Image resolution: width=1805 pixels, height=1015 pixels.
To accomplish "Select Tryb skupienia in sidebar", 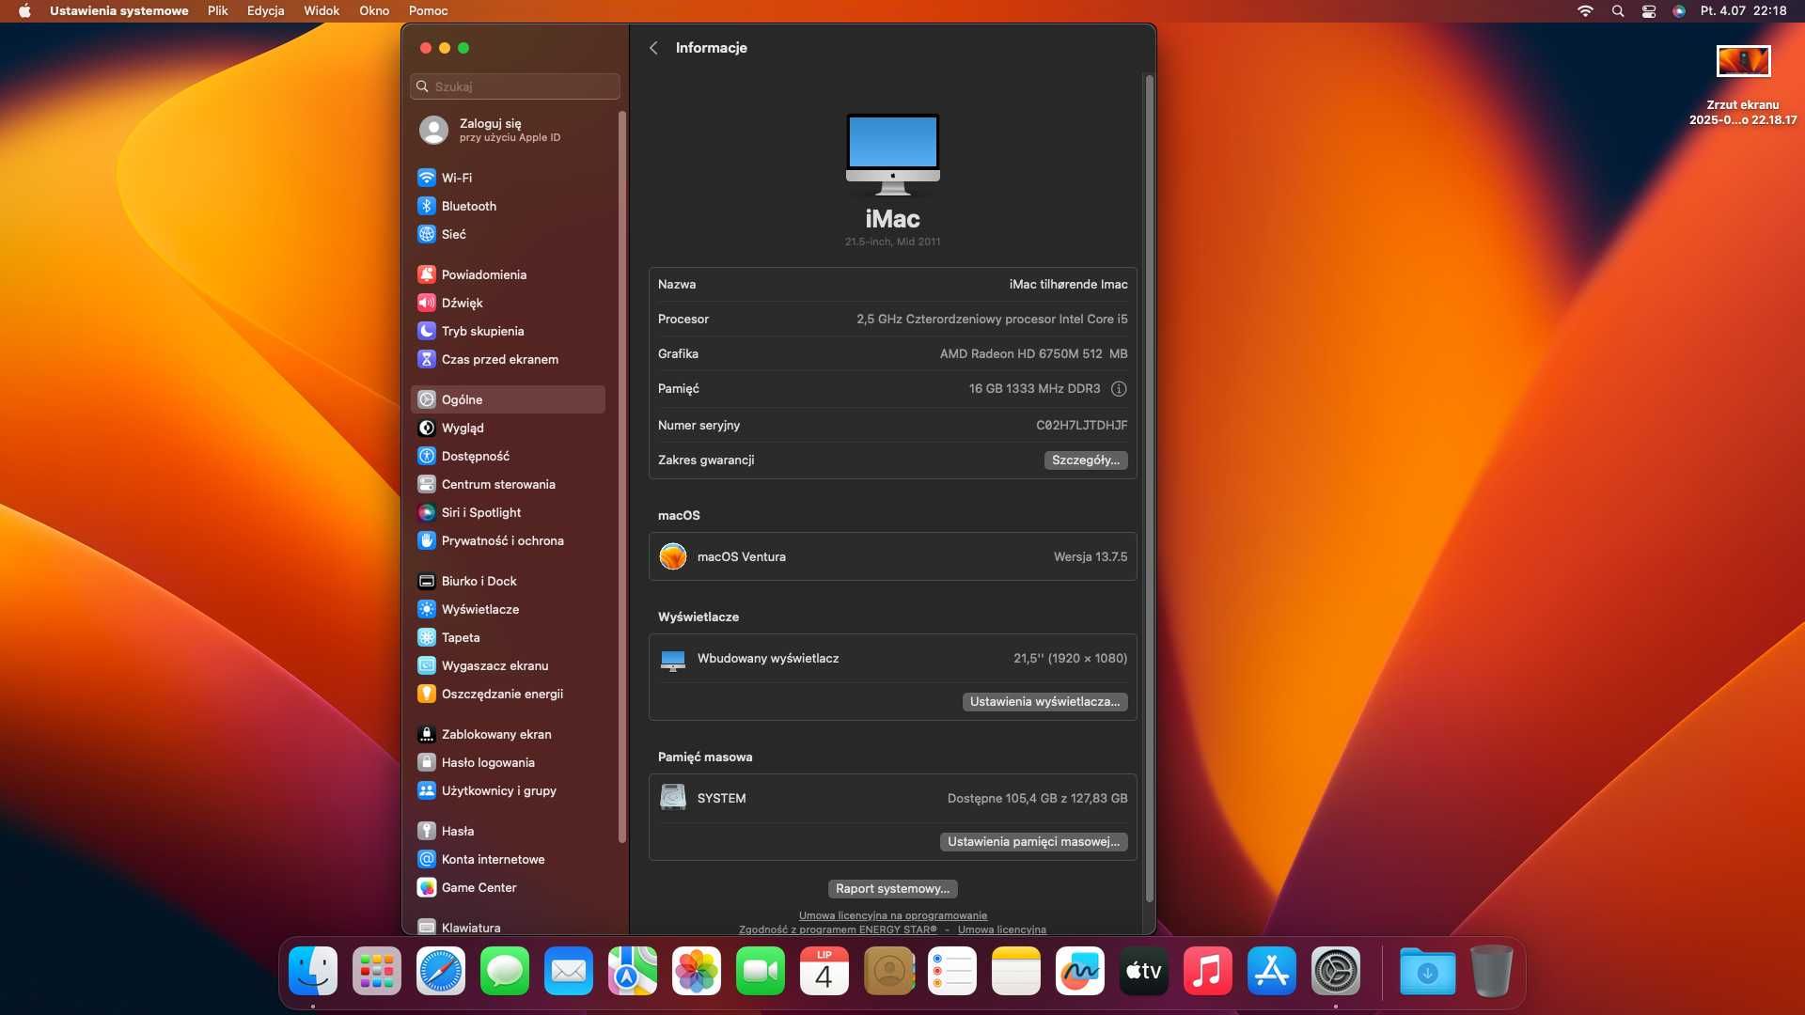I will coord(508,331).
